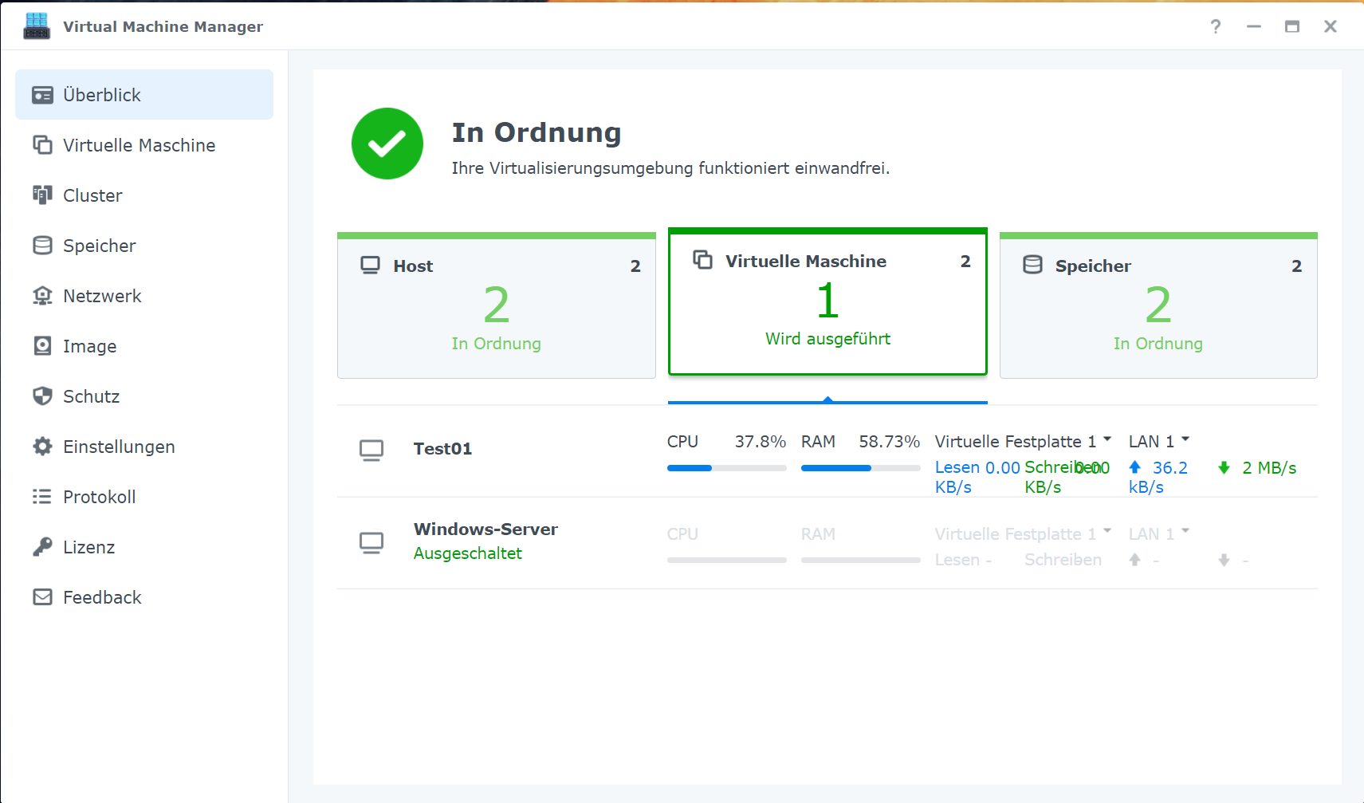This screenshot has width=1364, height=803.
Task: Open the Protokoll list icon
Action: point(43,497)
